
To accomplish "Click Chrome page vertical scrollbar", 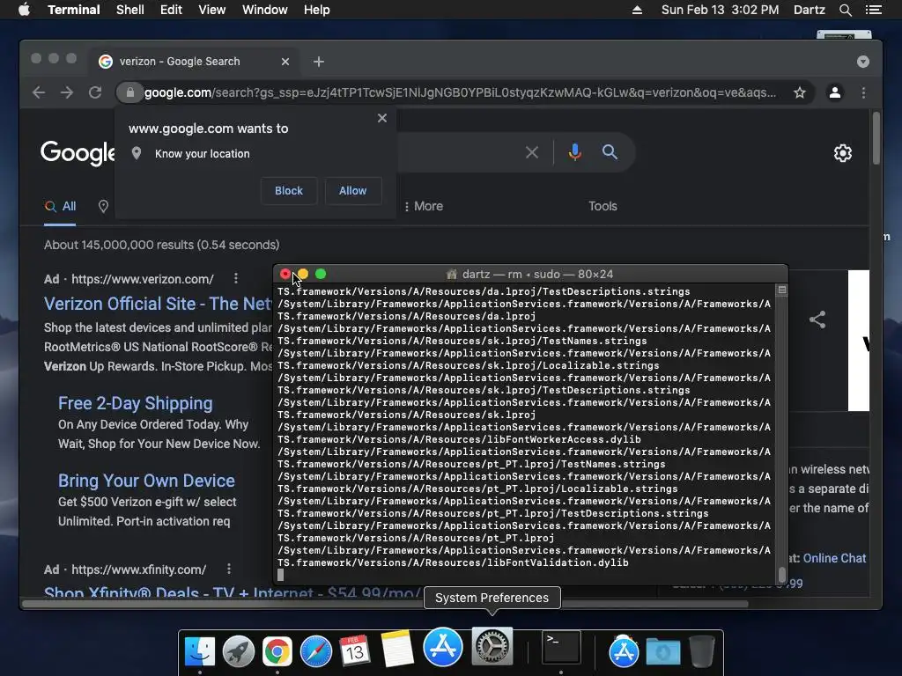I will coord(876,139).
